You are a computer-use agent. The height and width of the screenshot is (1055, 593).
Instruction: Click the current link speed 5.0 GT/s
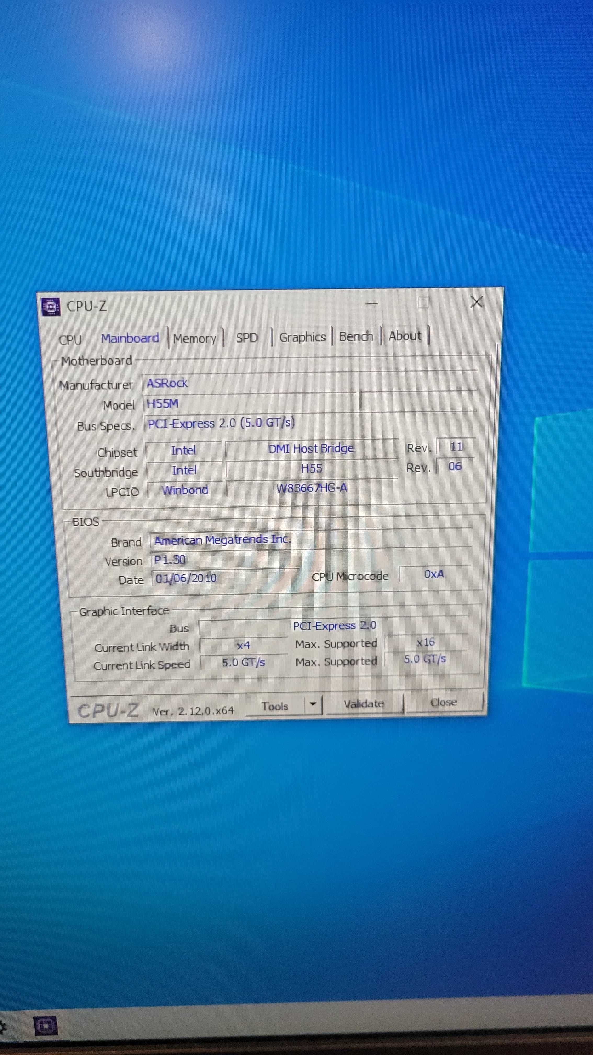[244, 662]
